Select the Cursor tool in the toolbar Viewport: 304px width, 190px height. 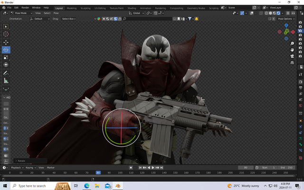(x=6, y=34)
